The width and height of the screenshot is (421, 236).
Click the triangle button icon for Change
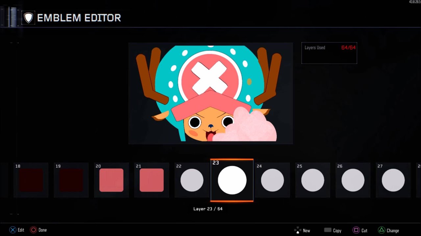pos(381,230)
